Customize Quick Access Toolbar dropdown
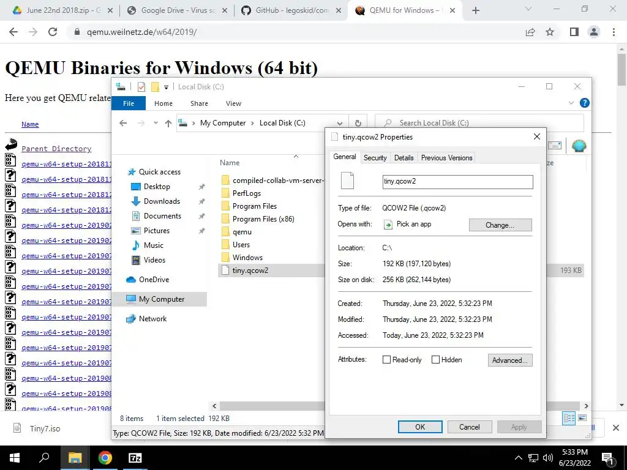The height and width of the screenshot is (470, 627). [166, 87]
